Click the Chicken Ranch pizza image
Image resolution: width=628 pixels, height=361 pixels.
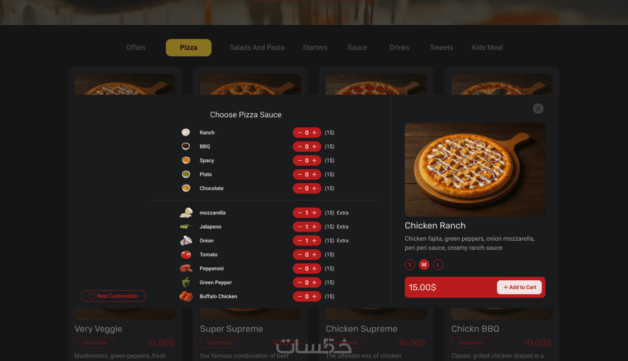pyautogui.click(x=475, y=170)
